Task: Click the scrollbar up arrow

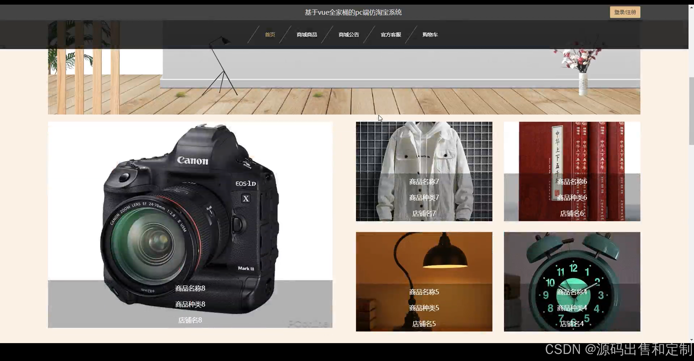Action: tap(691, 7)
